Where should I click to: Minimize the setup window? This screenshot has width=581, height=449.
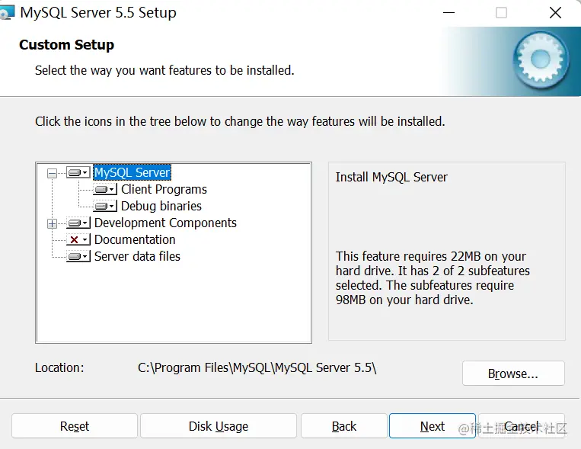(x=449, y=13)
